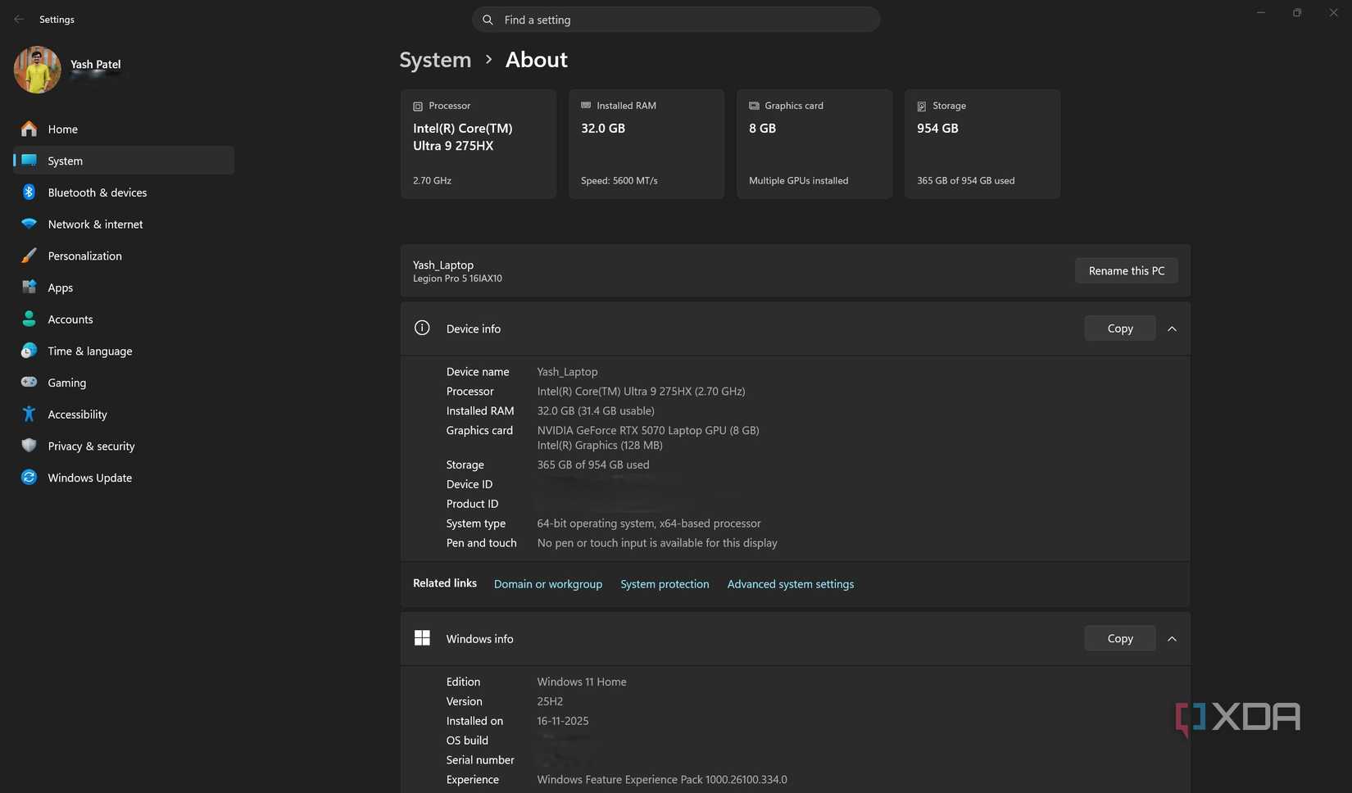This screenshot has width=1352, height=793.
Task: Open Advanced system settings link
Action: click(x=791, y=583)
